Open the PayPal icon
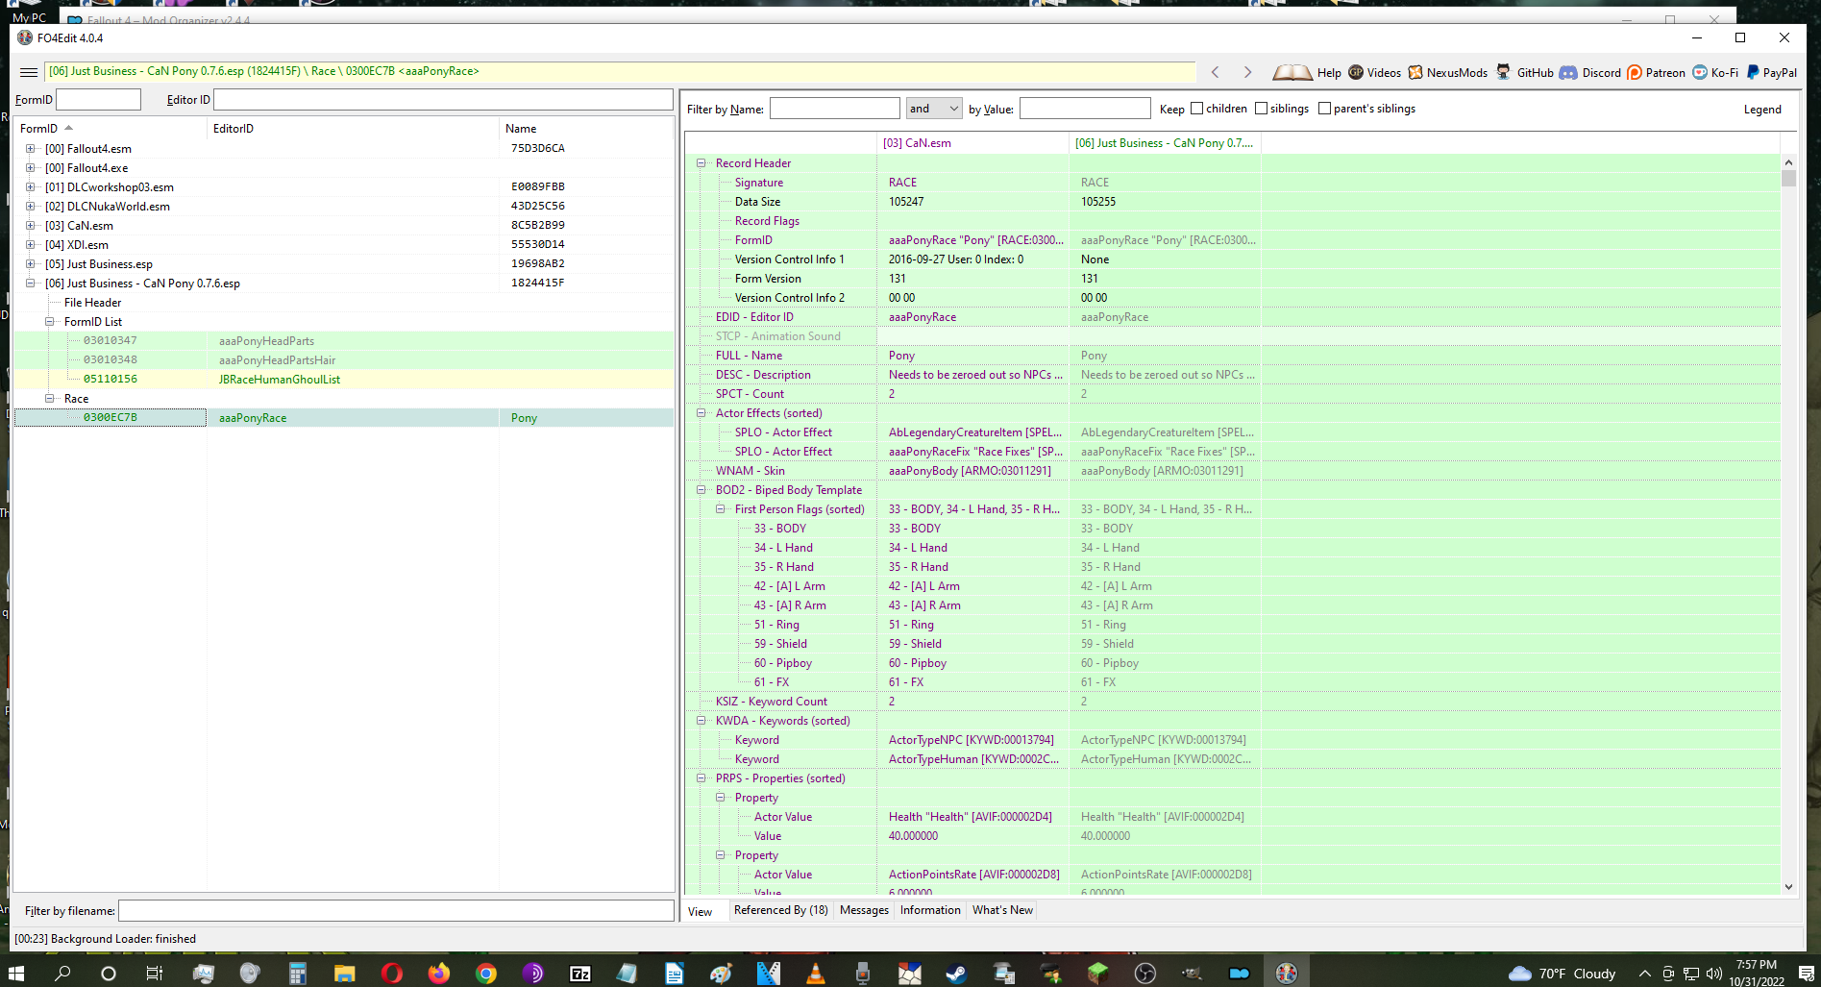Viewport: 1821px width, 987px height. [x=1753, y=72]
